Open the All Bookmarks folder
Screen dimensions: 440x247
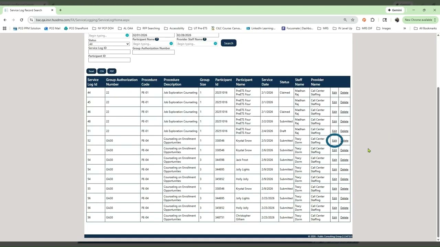point(425,28)
